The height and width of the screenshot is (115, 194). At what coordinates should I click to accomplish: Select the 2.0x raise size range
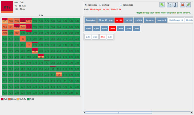tap(88, 37)
